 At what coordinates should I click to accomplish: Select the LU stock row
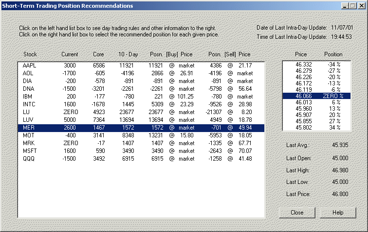click(x=141, y=112)
